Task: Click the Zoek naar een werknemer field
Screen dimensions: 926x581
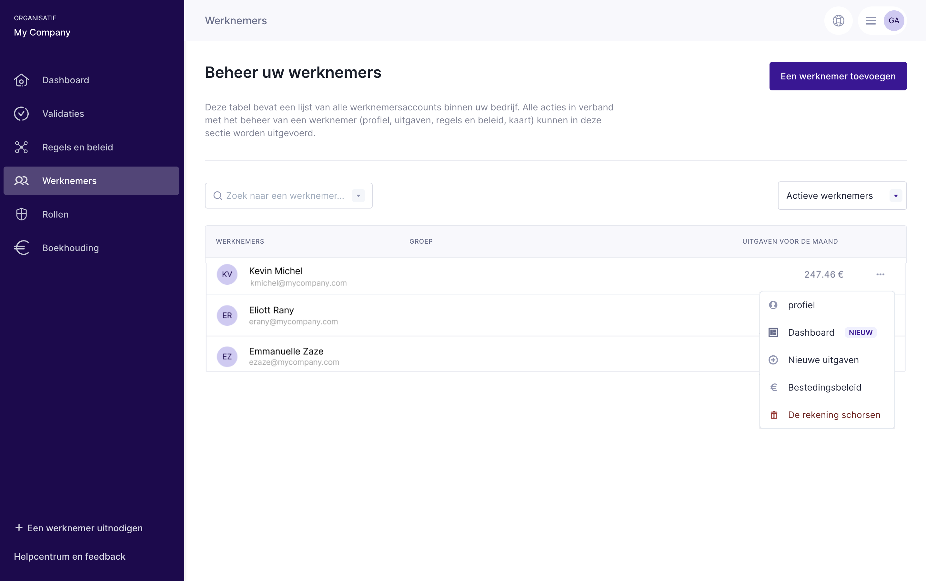Action: [284, 196]
